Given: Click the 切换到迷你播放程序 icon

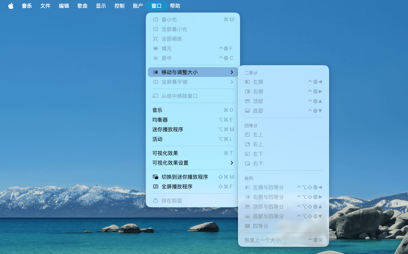Looking at the screenshot, I should pyautogui.click(x=155, y=177).
